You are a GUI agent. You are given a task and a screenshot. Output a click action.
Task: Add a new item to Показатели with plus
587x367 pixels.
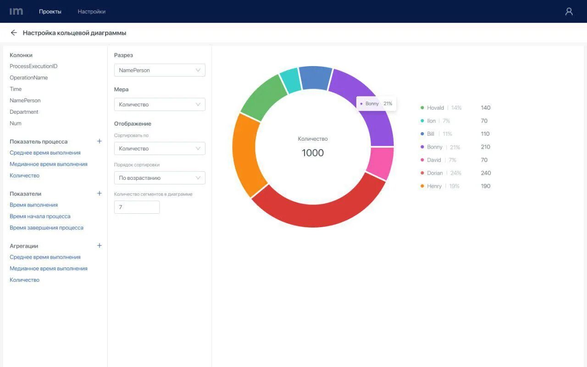pos(100,194)
